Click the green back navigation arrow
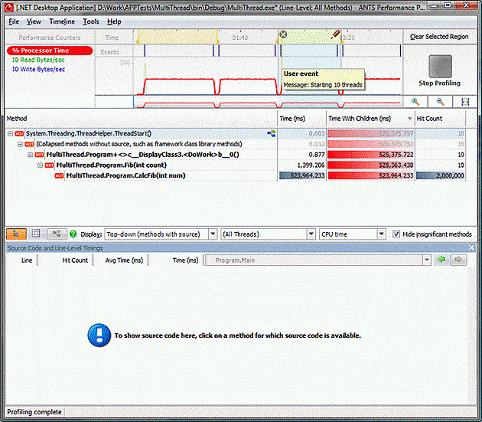 pos(441,260)
